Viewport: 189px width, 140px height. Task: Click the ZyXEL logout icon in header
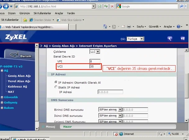[x=182, y=38]
